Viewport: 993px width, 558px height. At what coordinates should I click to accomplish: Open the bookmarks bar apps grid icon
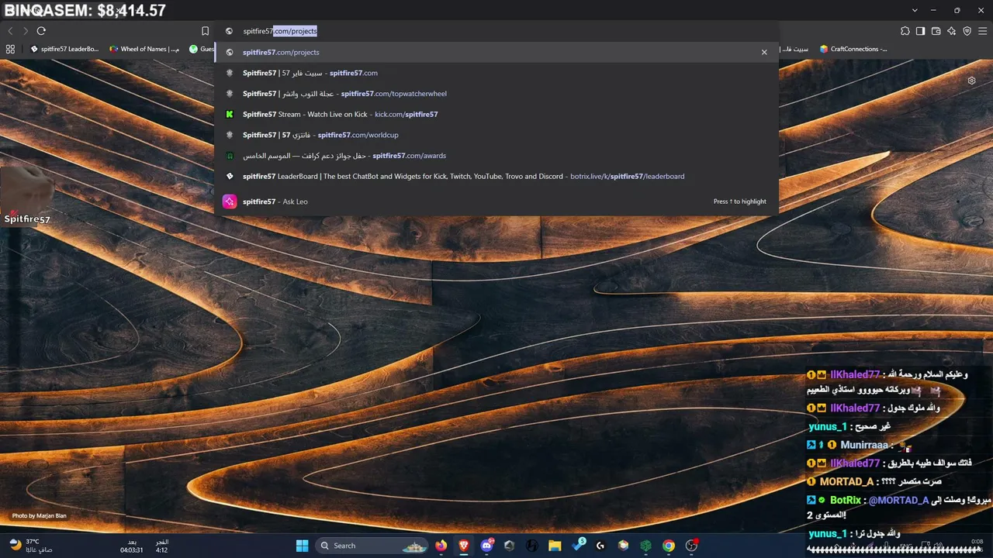click(x=10, y=49)
